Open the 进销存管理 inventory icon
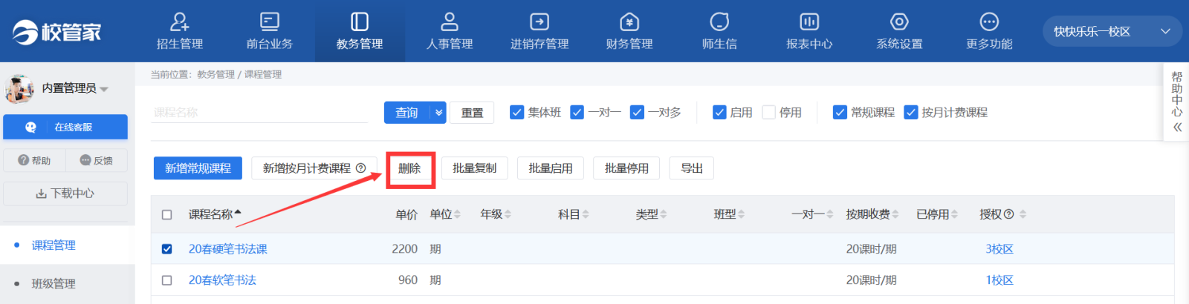 point(539,22)
